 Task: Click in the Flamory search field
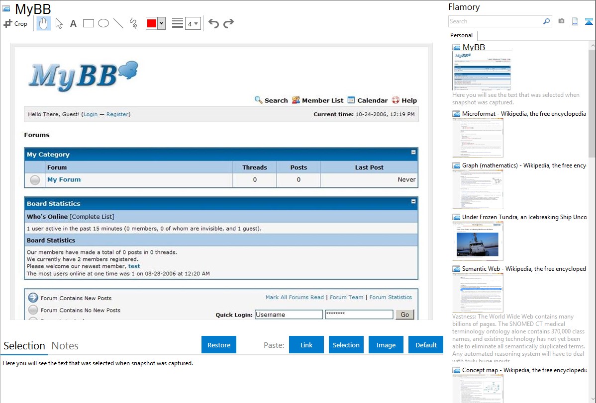coord(495,21)
